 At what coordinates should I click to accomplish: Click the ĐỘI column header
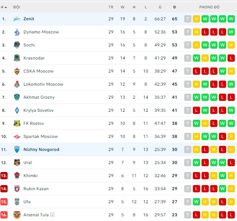point(17,7)
